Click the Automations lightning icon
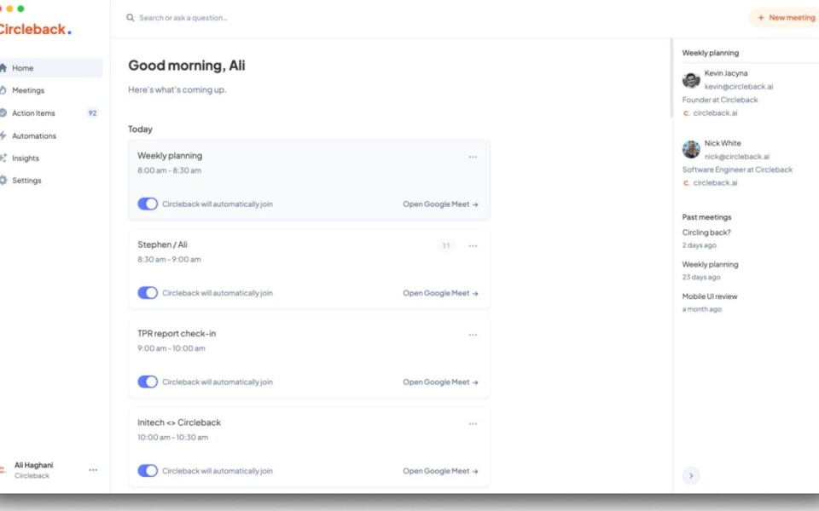The height and width of the screenshot is (511, 819). (x=3, y=135)
